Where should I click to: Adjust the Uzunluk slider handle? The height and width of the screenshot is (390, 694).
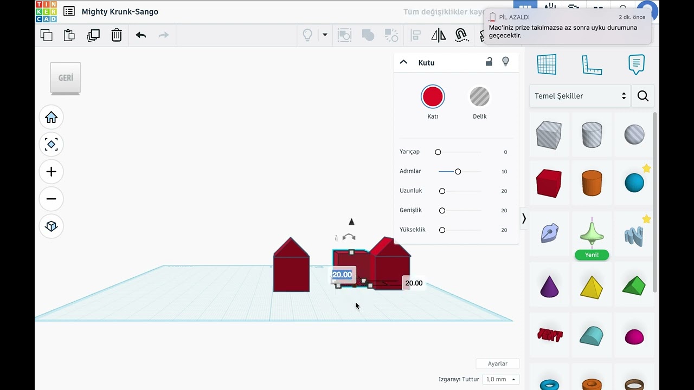click(x=442, y=191)
